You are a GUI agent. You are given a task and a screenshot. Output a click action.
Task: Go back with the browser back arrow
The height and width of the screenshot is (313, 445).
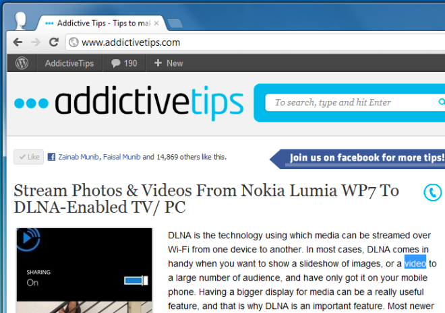click(18, 42)
